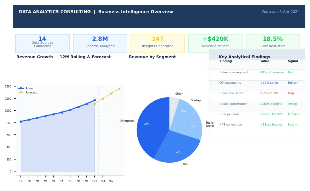This screenshot has height=191, width=310.
Task: Click the "Pattern" signal label
Action: [293, 83]
